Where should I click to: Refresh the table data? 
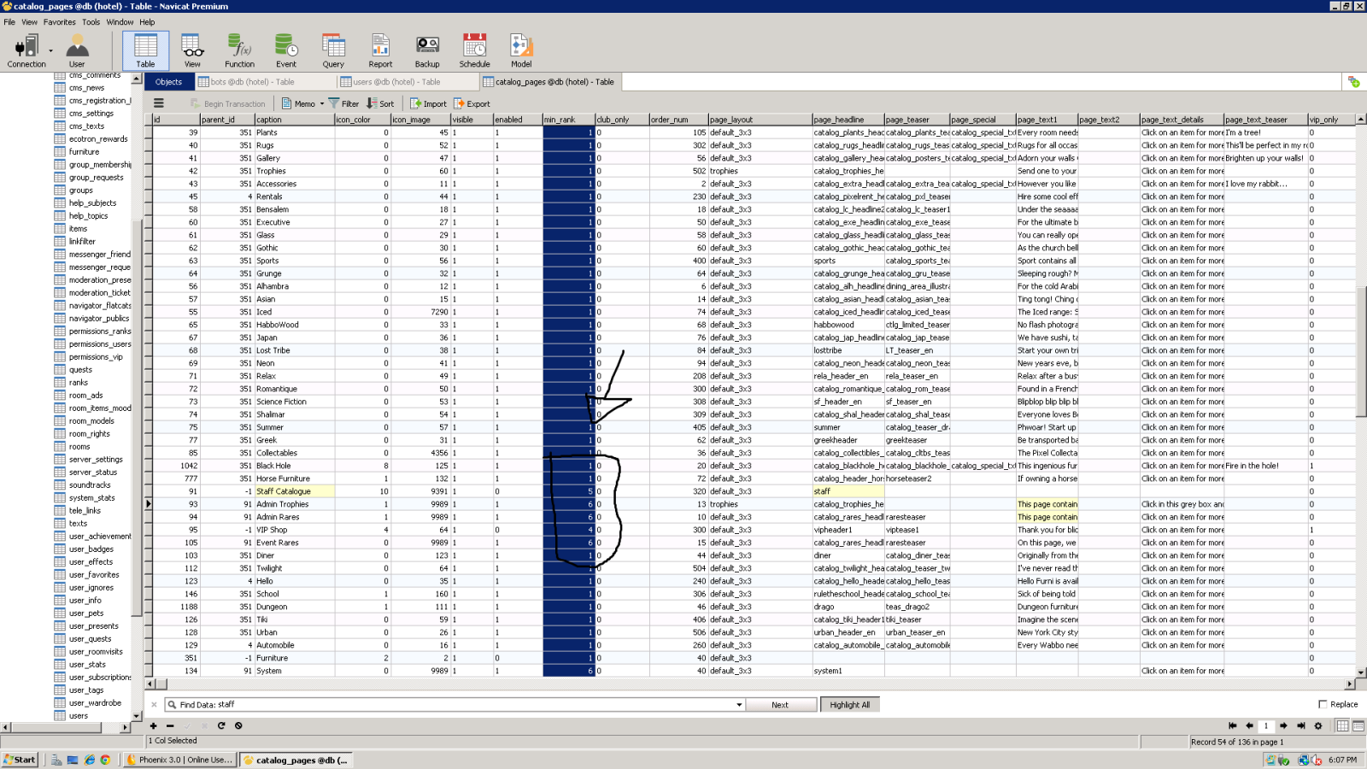click(221, 725)
